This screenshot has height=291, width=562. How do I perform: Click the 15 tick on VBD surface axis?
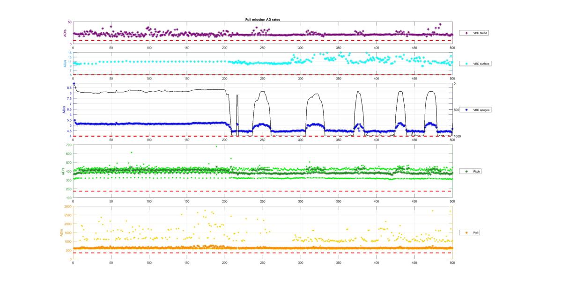(x=70, y=53)
